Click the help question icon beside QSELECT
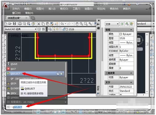Screen dimensions: 156x115 point(58,73)
